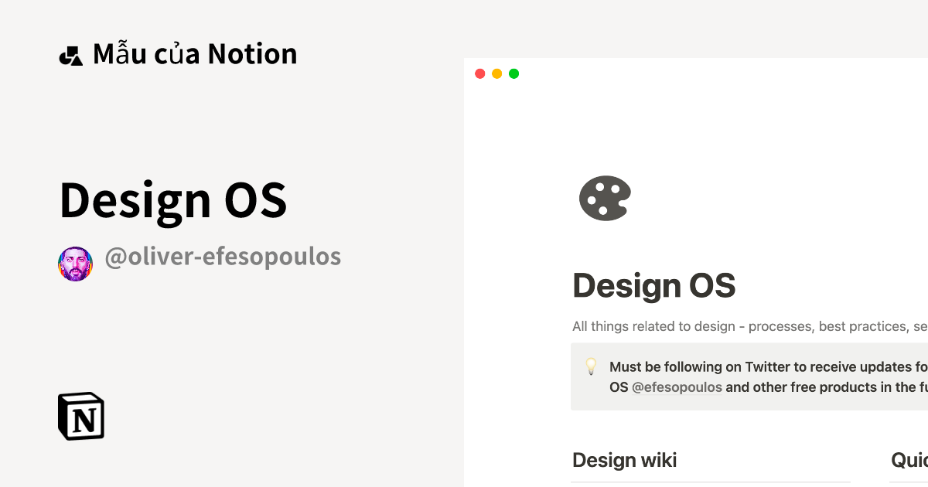The width and height of the screenshot is (928, 487).
Task: Click the green traffic light dot
Action: click(515, 74)
